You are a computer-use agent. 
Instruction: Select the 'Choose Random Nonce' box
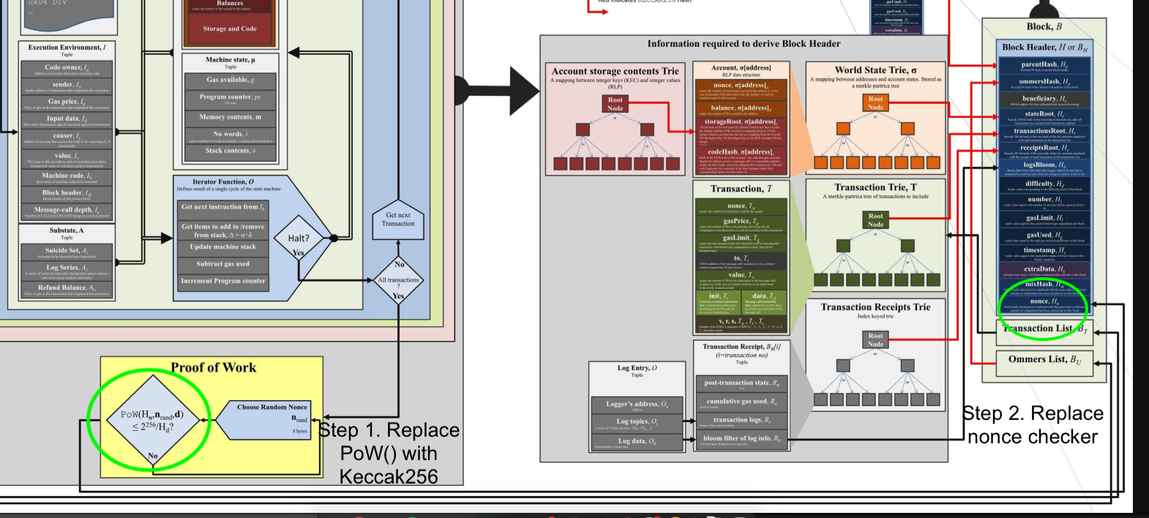coord(264,419)
